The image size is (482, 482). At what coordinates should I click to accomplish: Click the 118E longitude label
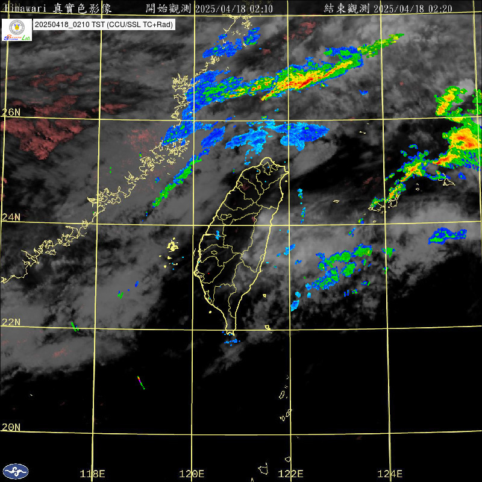[92, 474]
